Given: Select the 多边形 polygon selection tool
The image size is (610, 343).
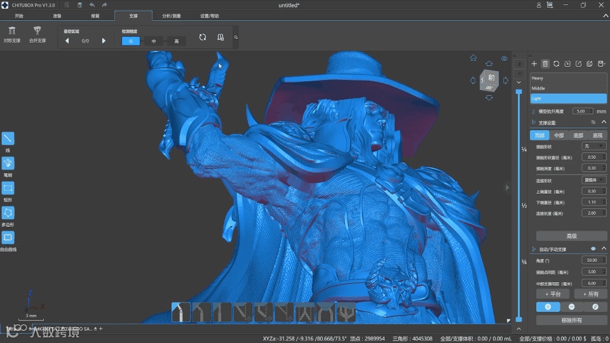Looking at the screenshot, I should [x=8, y=213].
